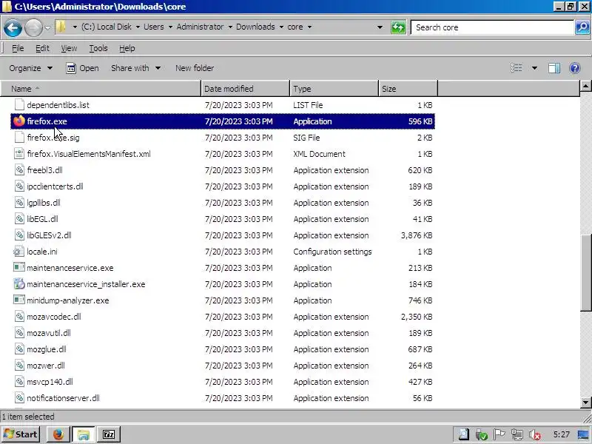This screenshot has width=592, height=444.
Task: Click the folder icon in address bar
Action: coord(61,27)
